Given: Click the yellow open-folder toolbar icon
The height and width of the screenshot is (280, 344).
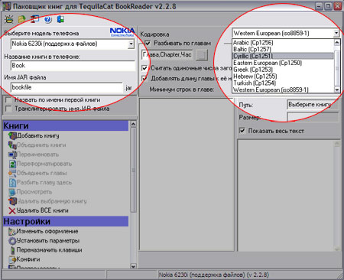Looking at the screenshot, I should pos(9,19).
